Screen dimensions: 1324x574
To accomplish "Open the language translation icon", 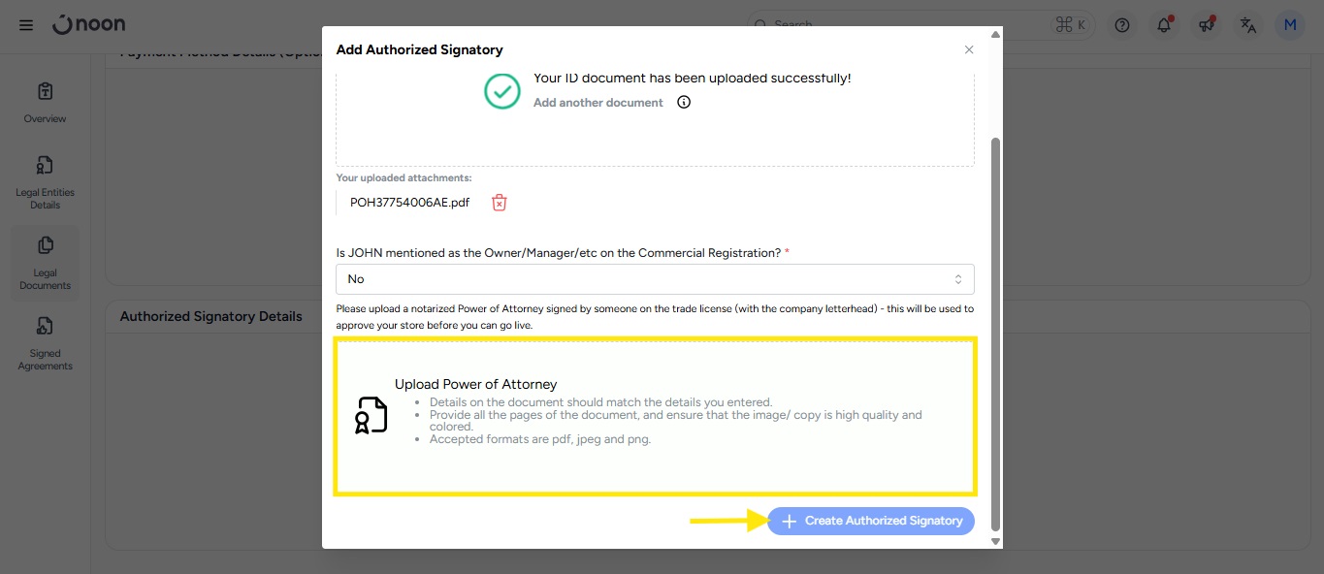I will click(1248, 25).
